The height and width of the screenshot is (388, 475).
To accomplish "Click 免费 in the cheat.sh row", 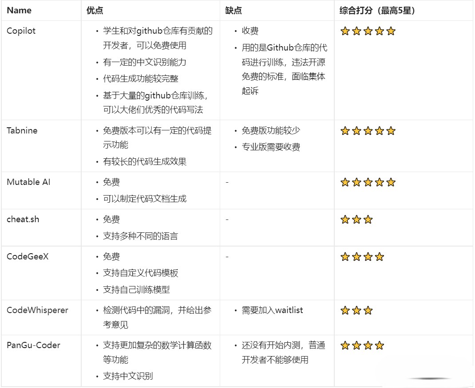I will (x=111, y=219).
